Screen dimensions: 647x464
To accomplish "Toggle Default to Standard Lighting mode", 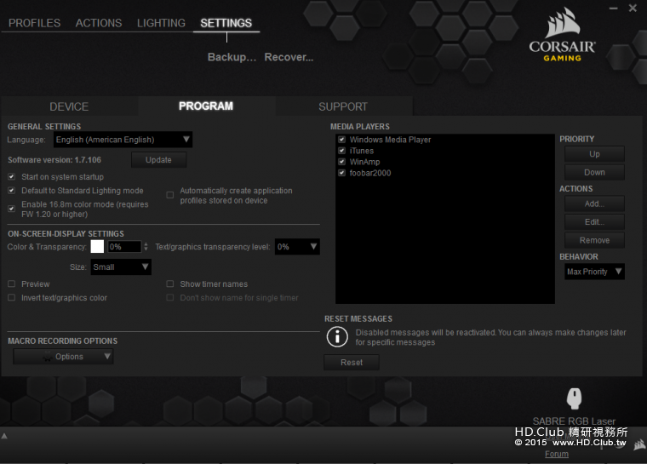I will coord(12,191).
